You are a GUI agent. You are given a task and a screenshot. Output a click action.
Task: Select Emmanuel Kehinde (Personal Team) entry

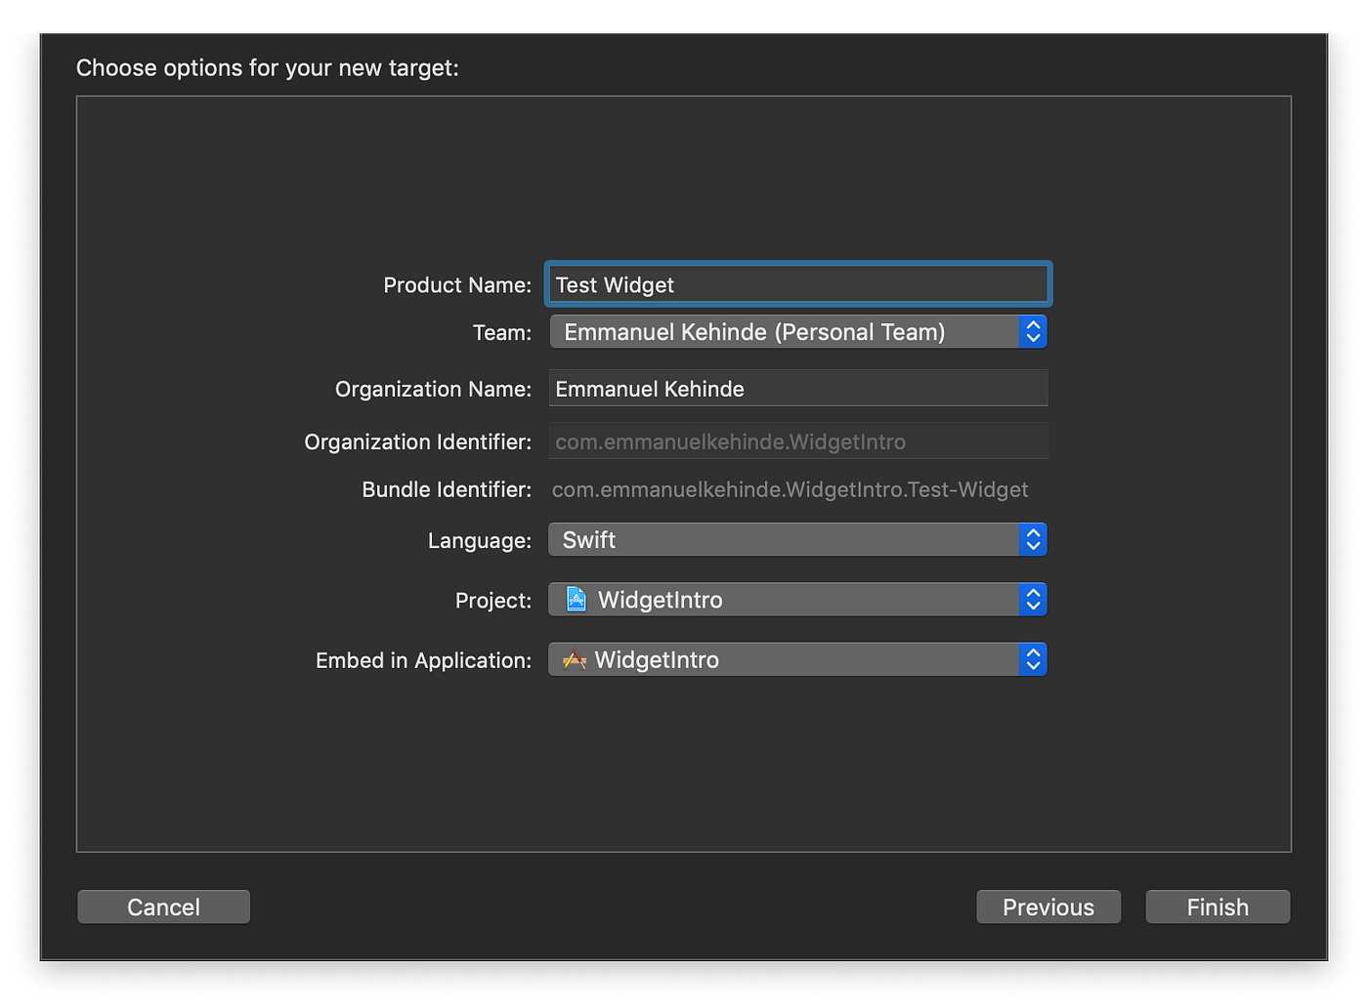(752, 331)
